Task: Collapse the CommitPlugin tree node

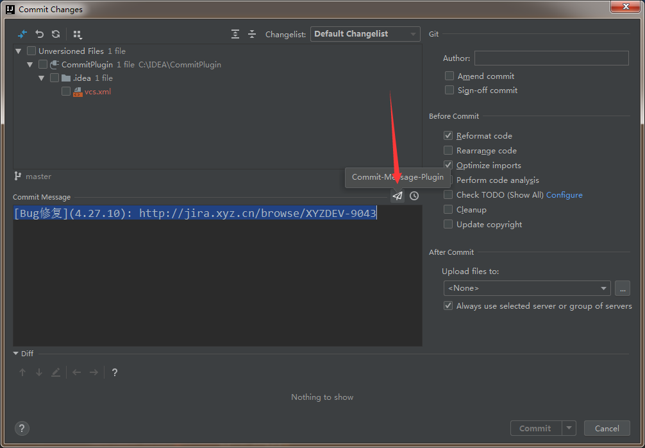Action: 29,65
